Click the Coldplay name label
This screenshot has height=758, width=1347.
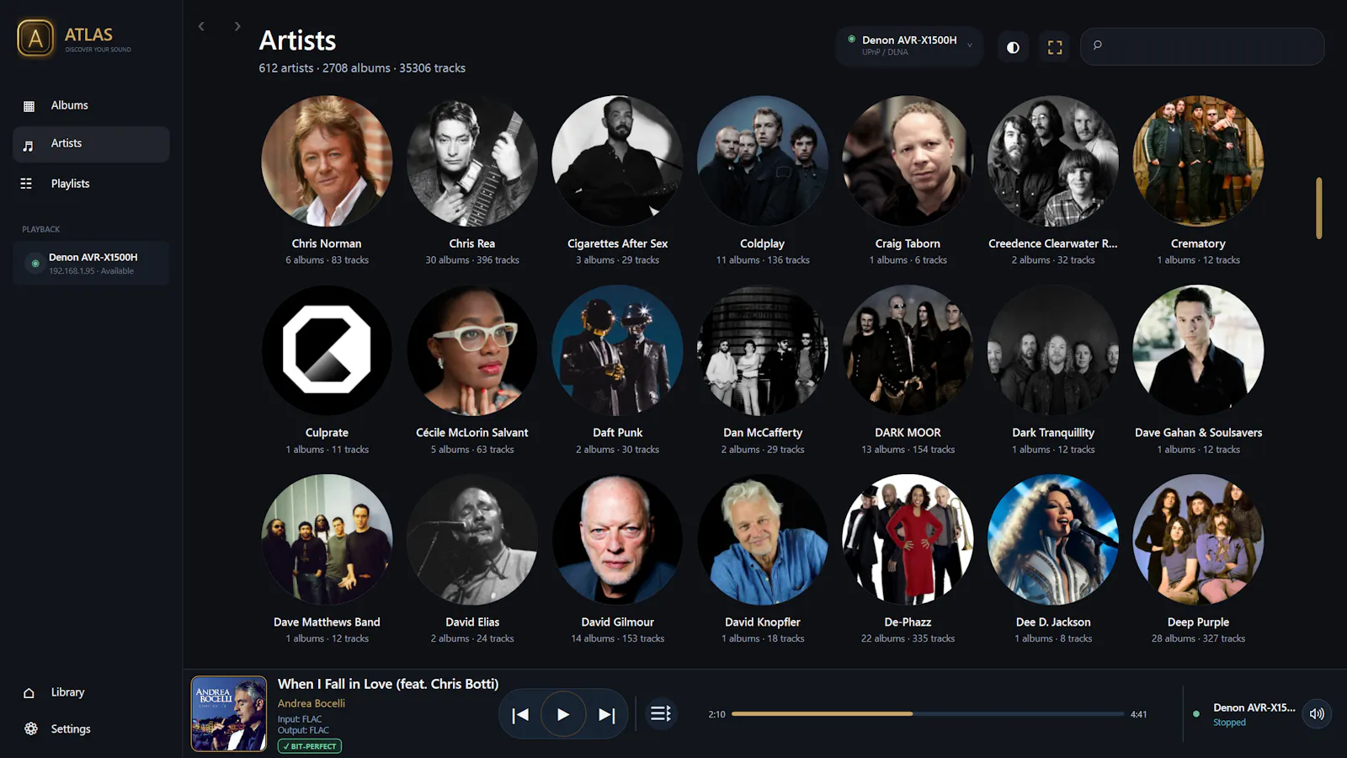tap(763, 243)
